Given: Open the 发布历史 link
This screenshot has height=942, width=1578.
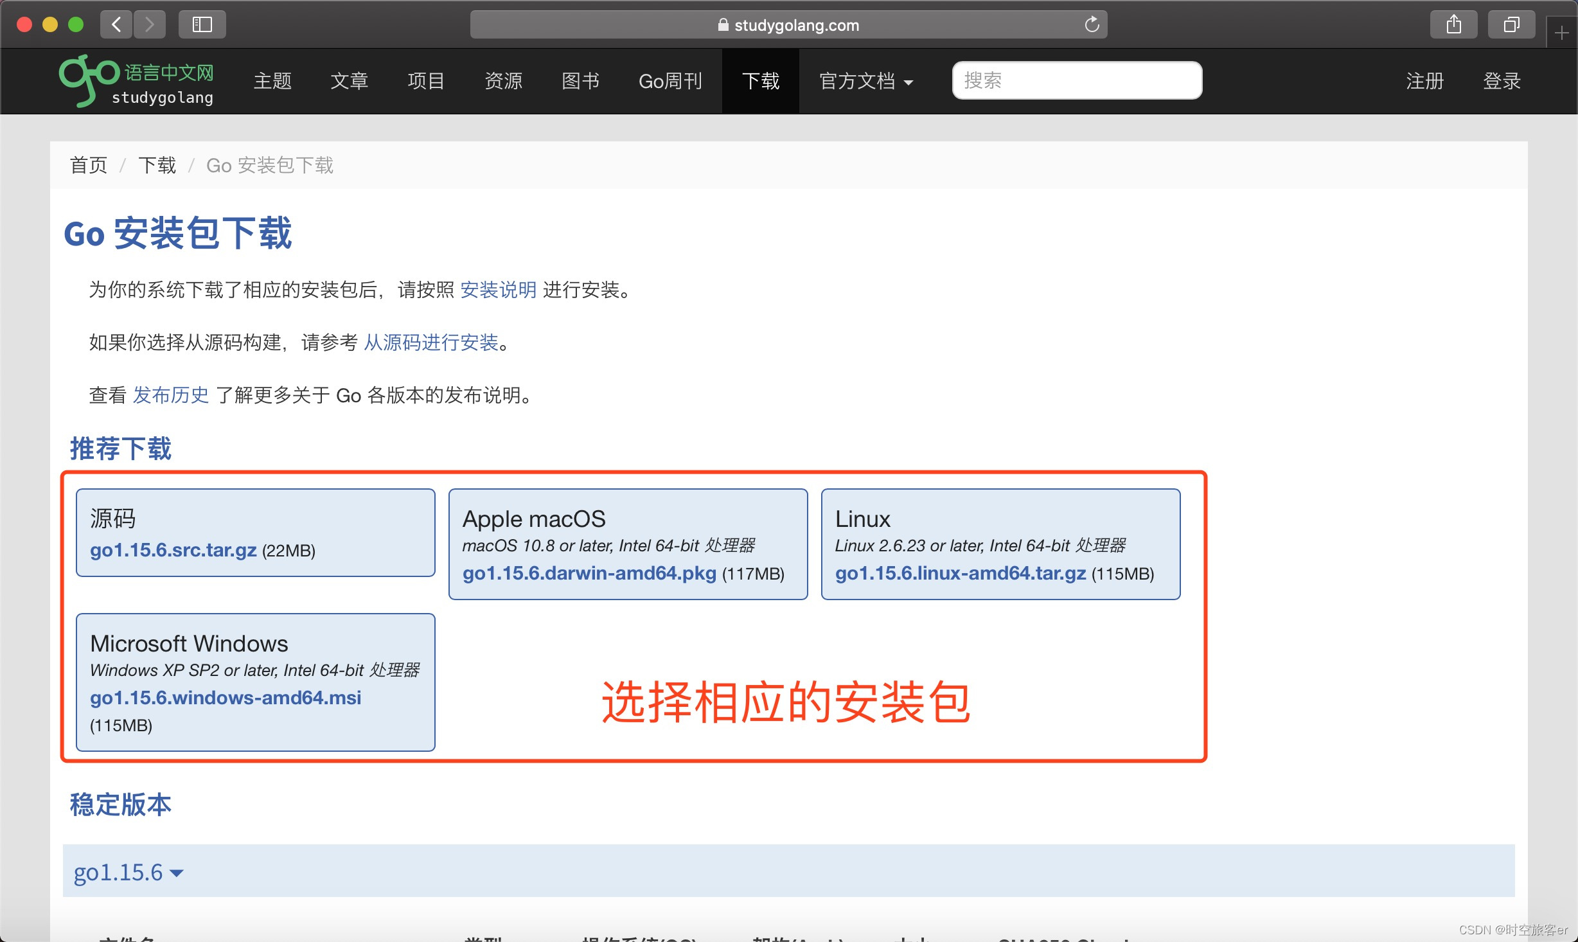Looking at the screenshot, I should tap(171, 395).
